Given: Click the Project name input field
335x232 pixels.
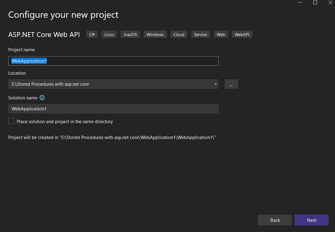Looking at the screenshot, I should tap(113, 61).
